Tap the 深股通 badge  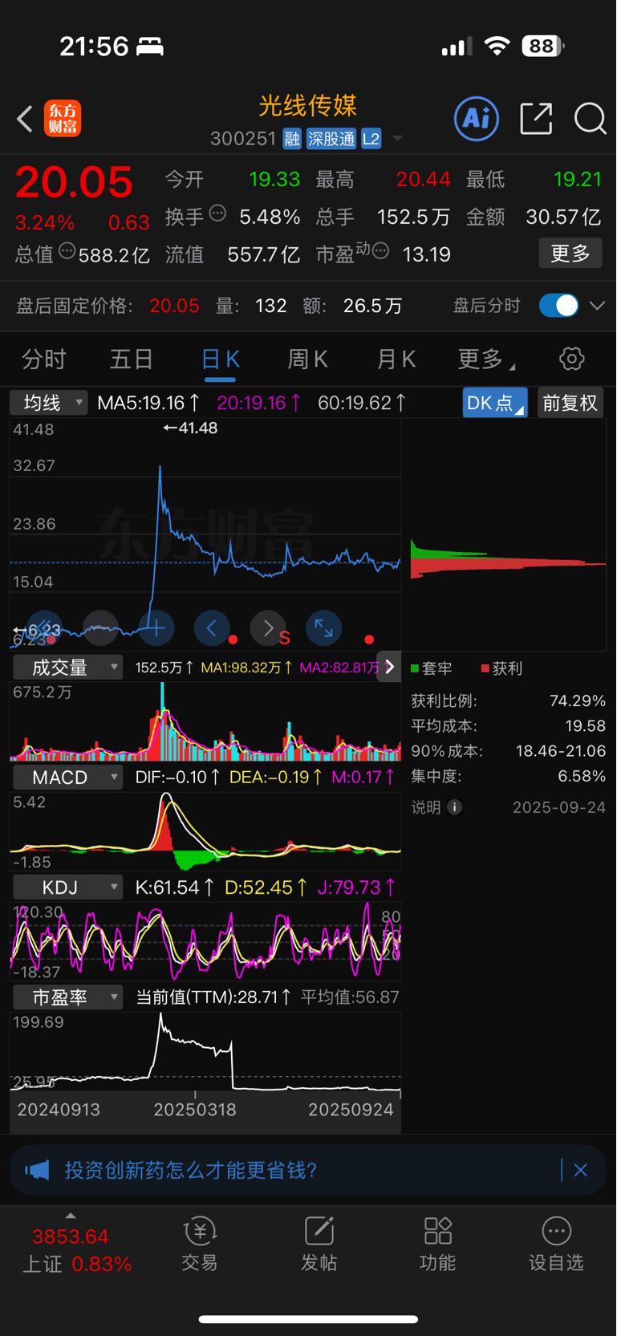coord(331,139)
